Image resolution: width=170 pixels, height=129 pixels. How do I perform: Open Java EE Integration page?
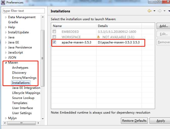(26, 88)
